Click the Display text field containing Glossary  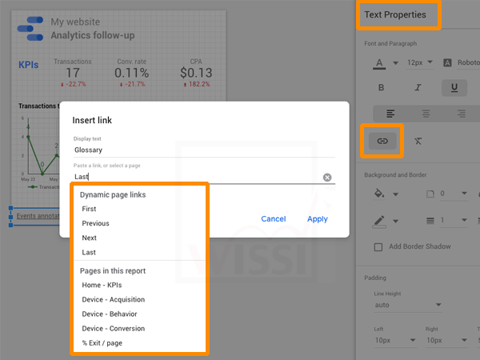click(x=204, y=150)
